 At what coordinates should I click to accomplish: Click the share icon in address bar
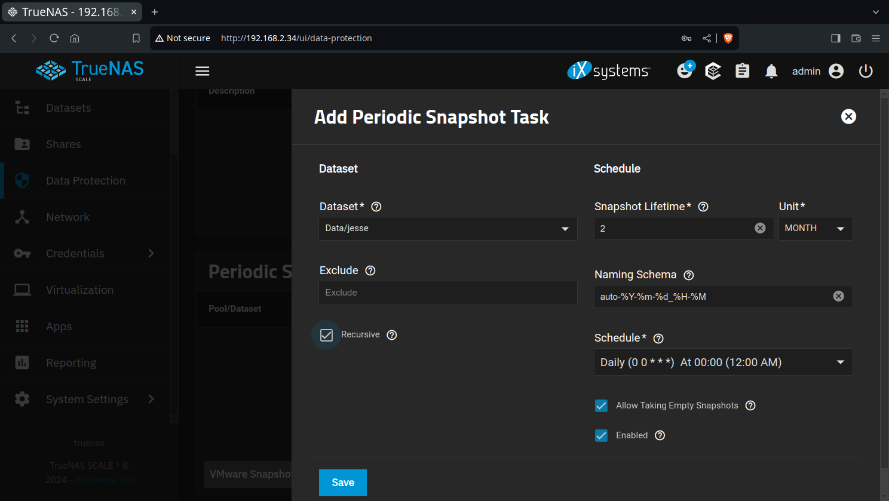coord(707,38)
